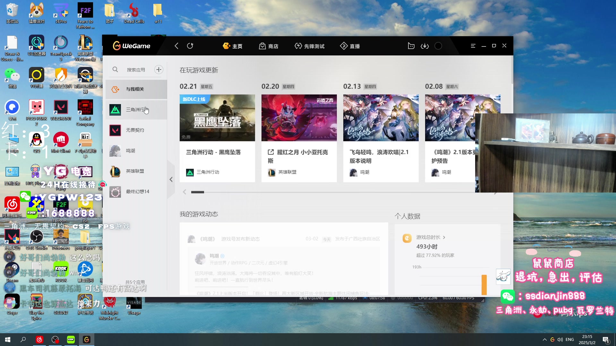Screen dimensions: 616x346
Task: Expand 游戏总时长 with the chevron
Action: [x=444, y=237]
